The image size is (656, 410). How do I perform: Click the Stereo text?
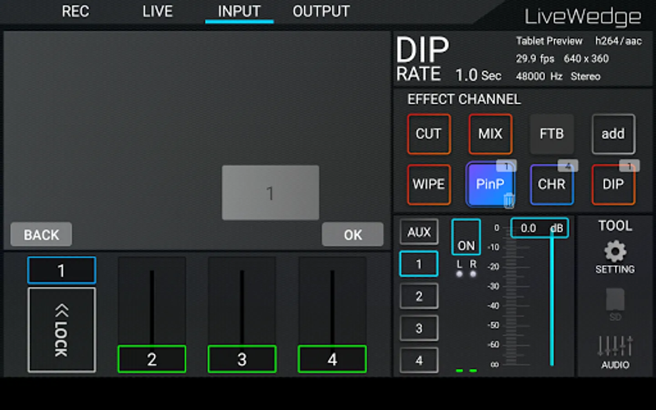[x=585, y=76]
